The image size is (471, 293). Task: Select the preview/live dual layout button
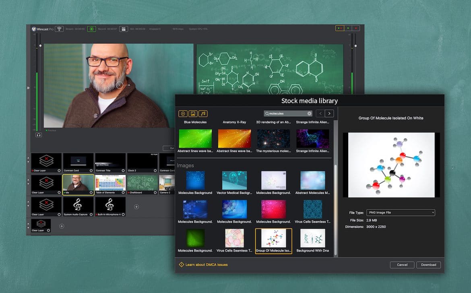click(x=340, y=28)
